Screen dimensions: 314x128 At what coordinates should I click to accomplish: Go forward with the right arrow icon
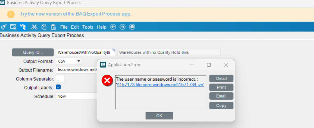coord(122,27)
